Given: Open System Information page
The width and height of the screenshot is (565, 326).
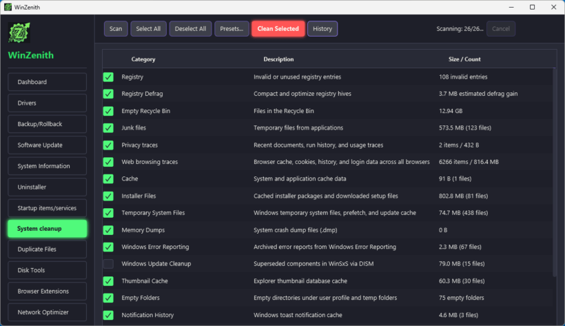Looking at the screenshot, I should [x=48, y=166].
